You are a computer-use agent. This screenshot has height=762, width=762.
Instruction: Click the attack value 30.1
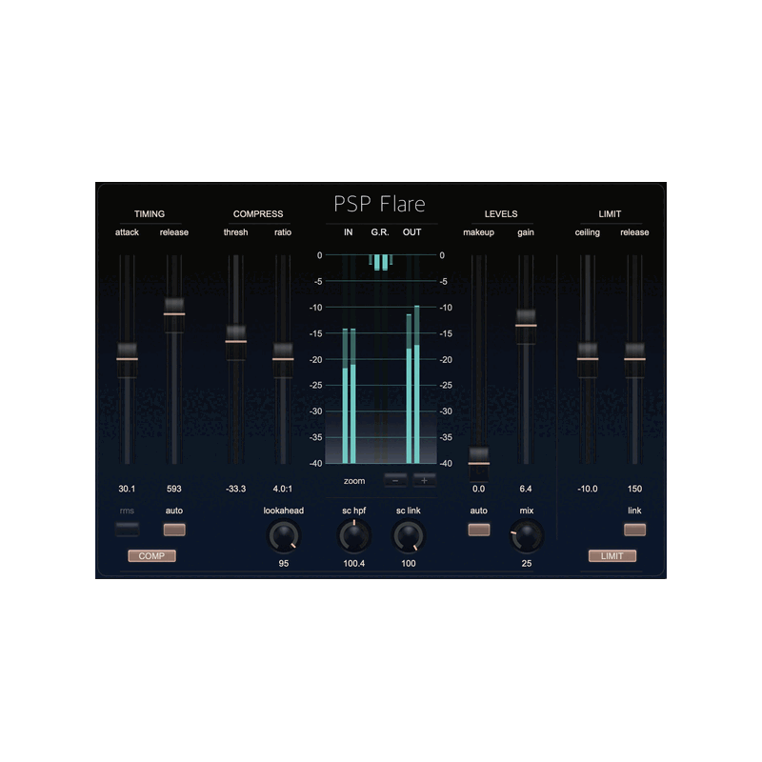(127, 489)
